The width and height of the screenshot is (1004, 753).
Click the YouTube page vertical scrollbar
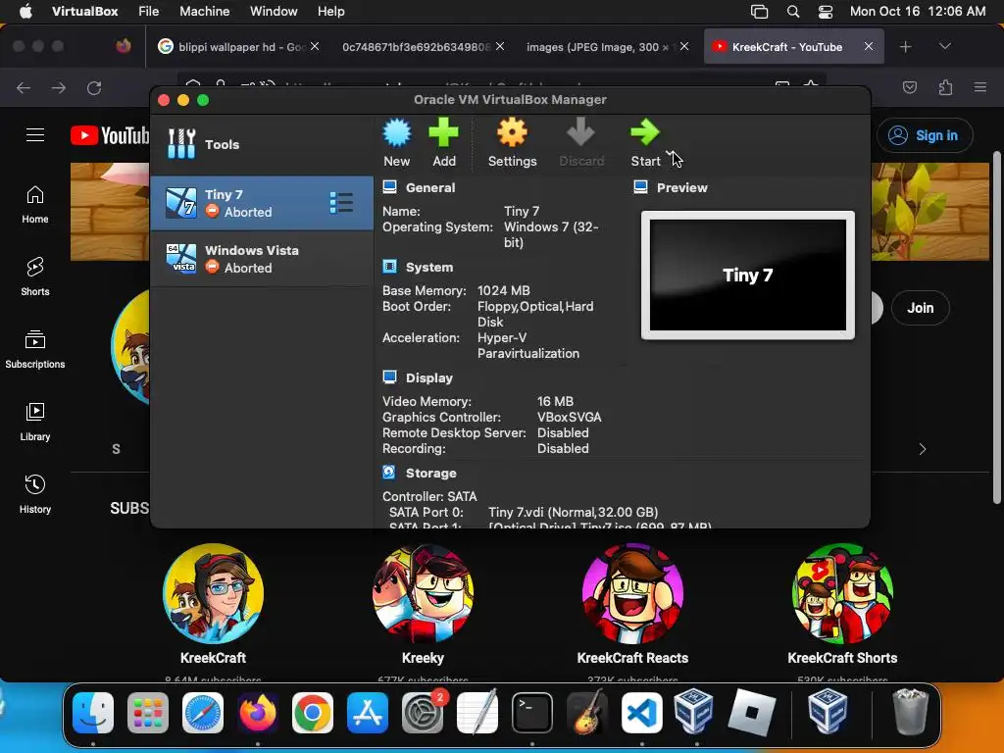tap(996, 327)
